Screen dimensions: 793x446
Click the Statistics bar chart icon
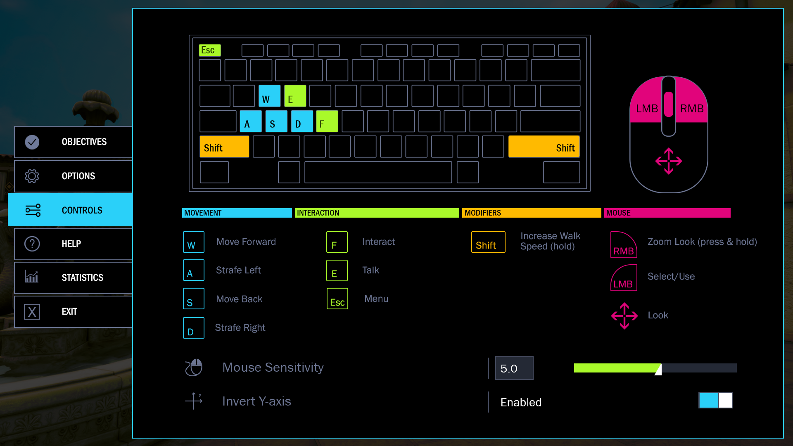coord(32,277)
